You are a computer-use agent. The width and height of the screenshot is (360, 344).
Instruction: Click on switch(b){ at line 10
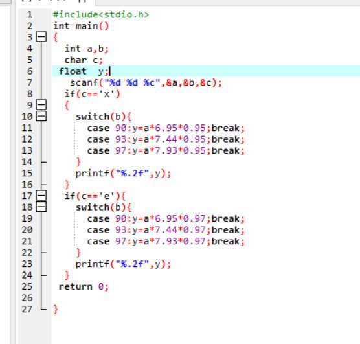104,117
